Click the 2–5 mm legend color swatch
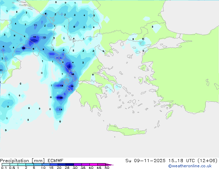 [x=30, y=165]
